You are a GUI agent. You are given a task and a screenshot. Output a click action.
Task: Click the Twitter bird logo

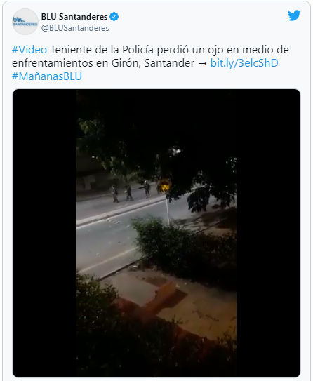[294, 15]
